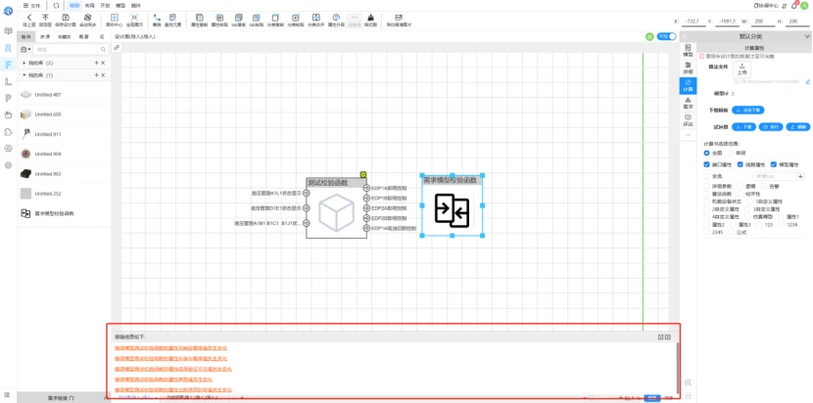Switch to the 布局 menu tab

[x=90, y=5]
